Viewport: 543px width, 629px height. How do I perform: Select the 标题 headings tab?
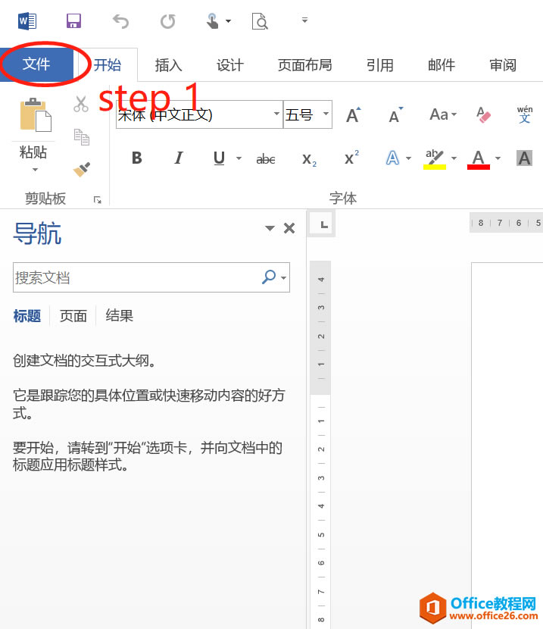[27, 316]
